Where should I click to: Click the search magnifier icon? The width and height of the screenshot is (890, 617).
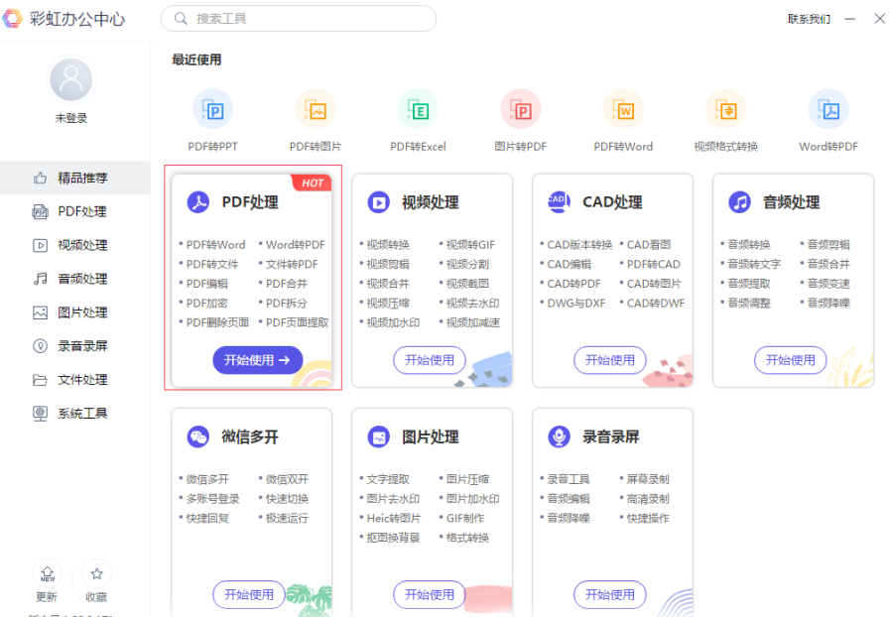[181, 19]
